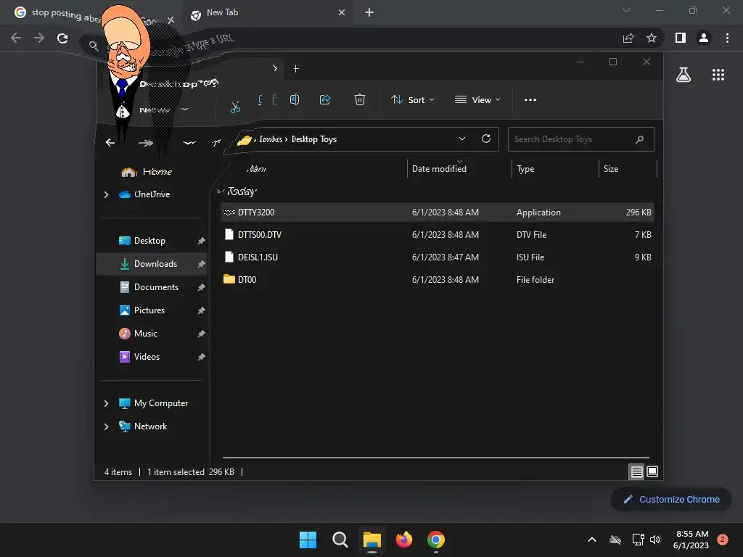
Task: Open the Windows Start menu
Action: pyautogui.click(x=308, y=540)
